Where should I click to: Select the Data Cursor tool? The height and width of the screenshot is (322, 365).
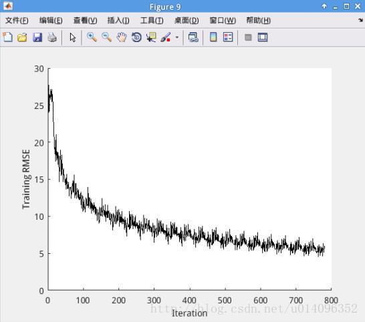(x=151, y=37)
